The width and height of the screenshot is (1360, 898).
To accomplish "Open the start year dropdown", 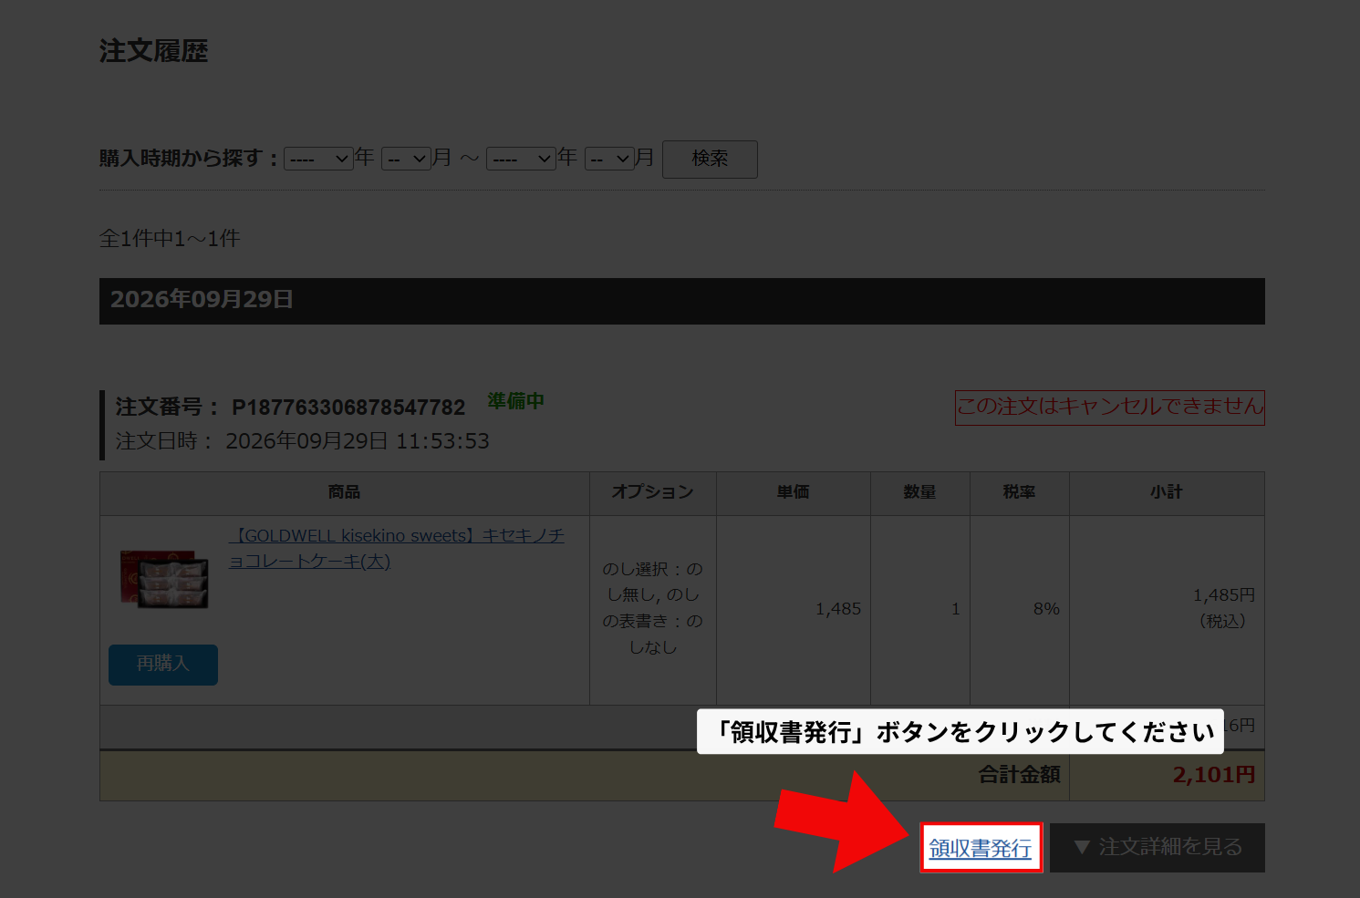I will [318, 159].
